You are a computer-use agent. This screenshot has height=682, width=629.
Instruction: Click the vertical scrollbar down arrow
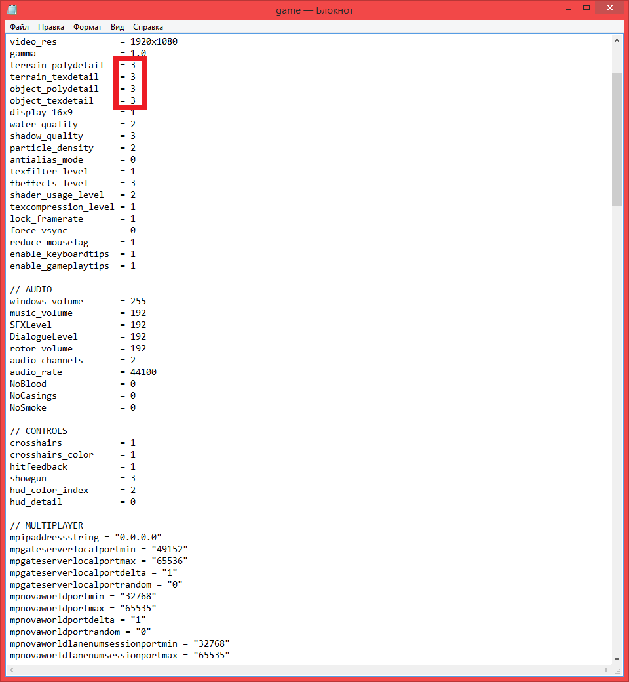pos(617,659)
